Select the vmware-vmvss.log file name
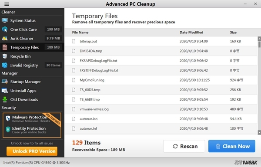This screenshot has width=261, height=167. pyautogui.click(x=94, y=109)
